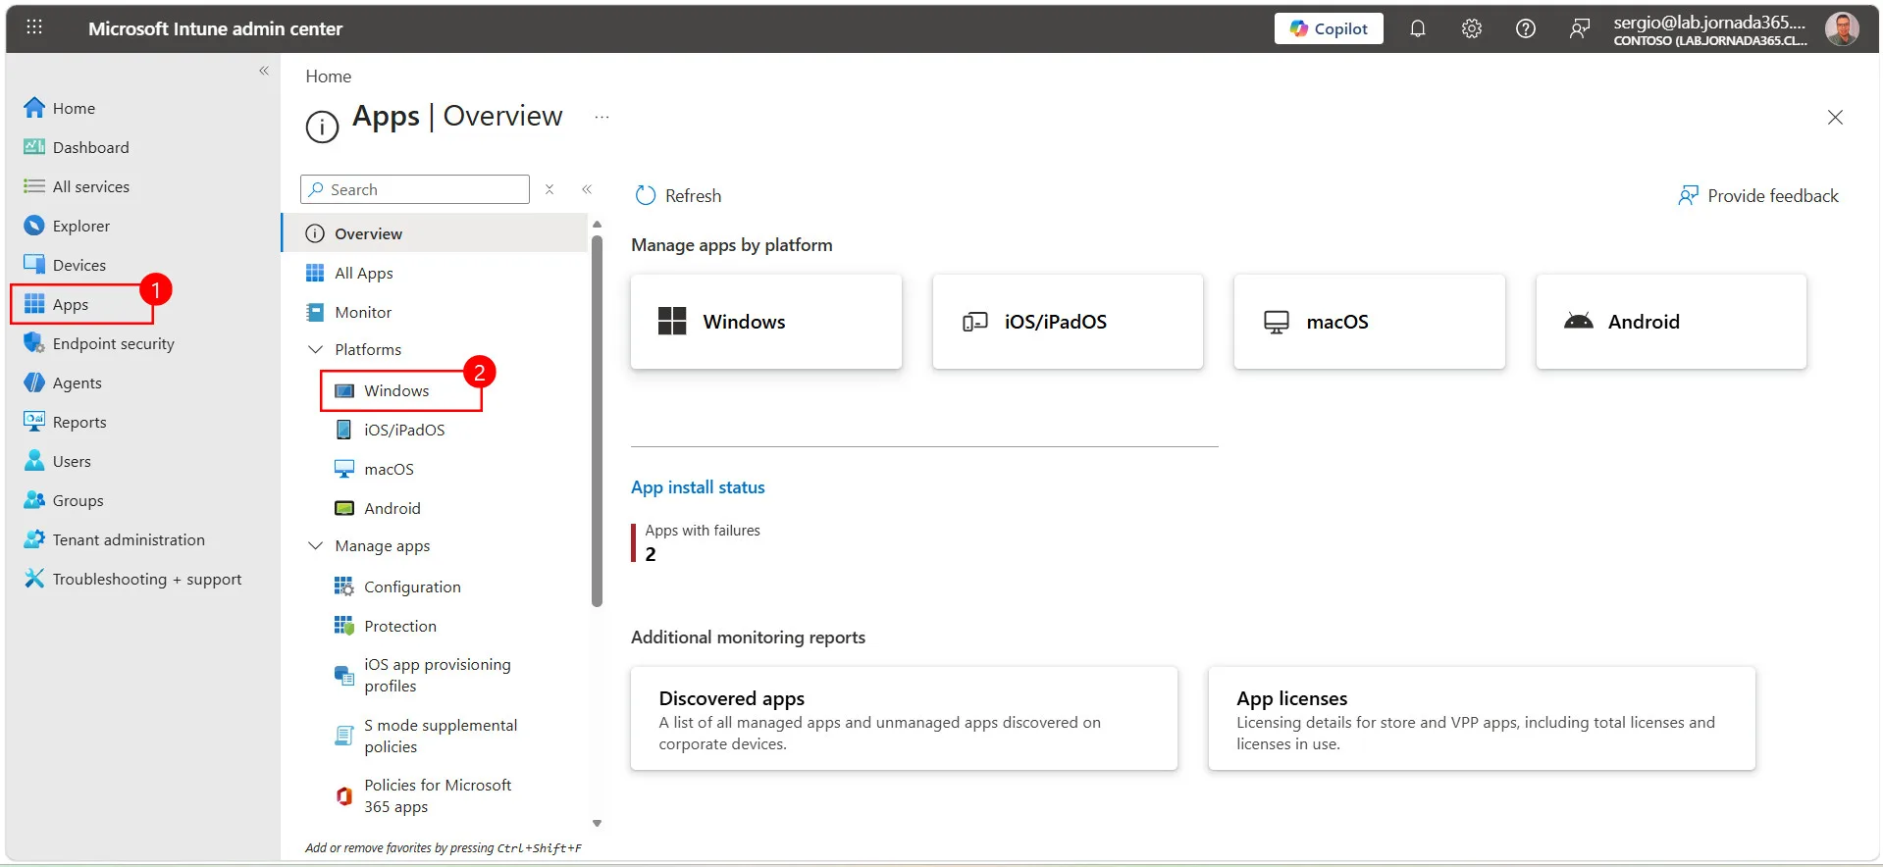
Task: Open the help question mark icon
Action: pyautogui.click(x=1526, y=28)
